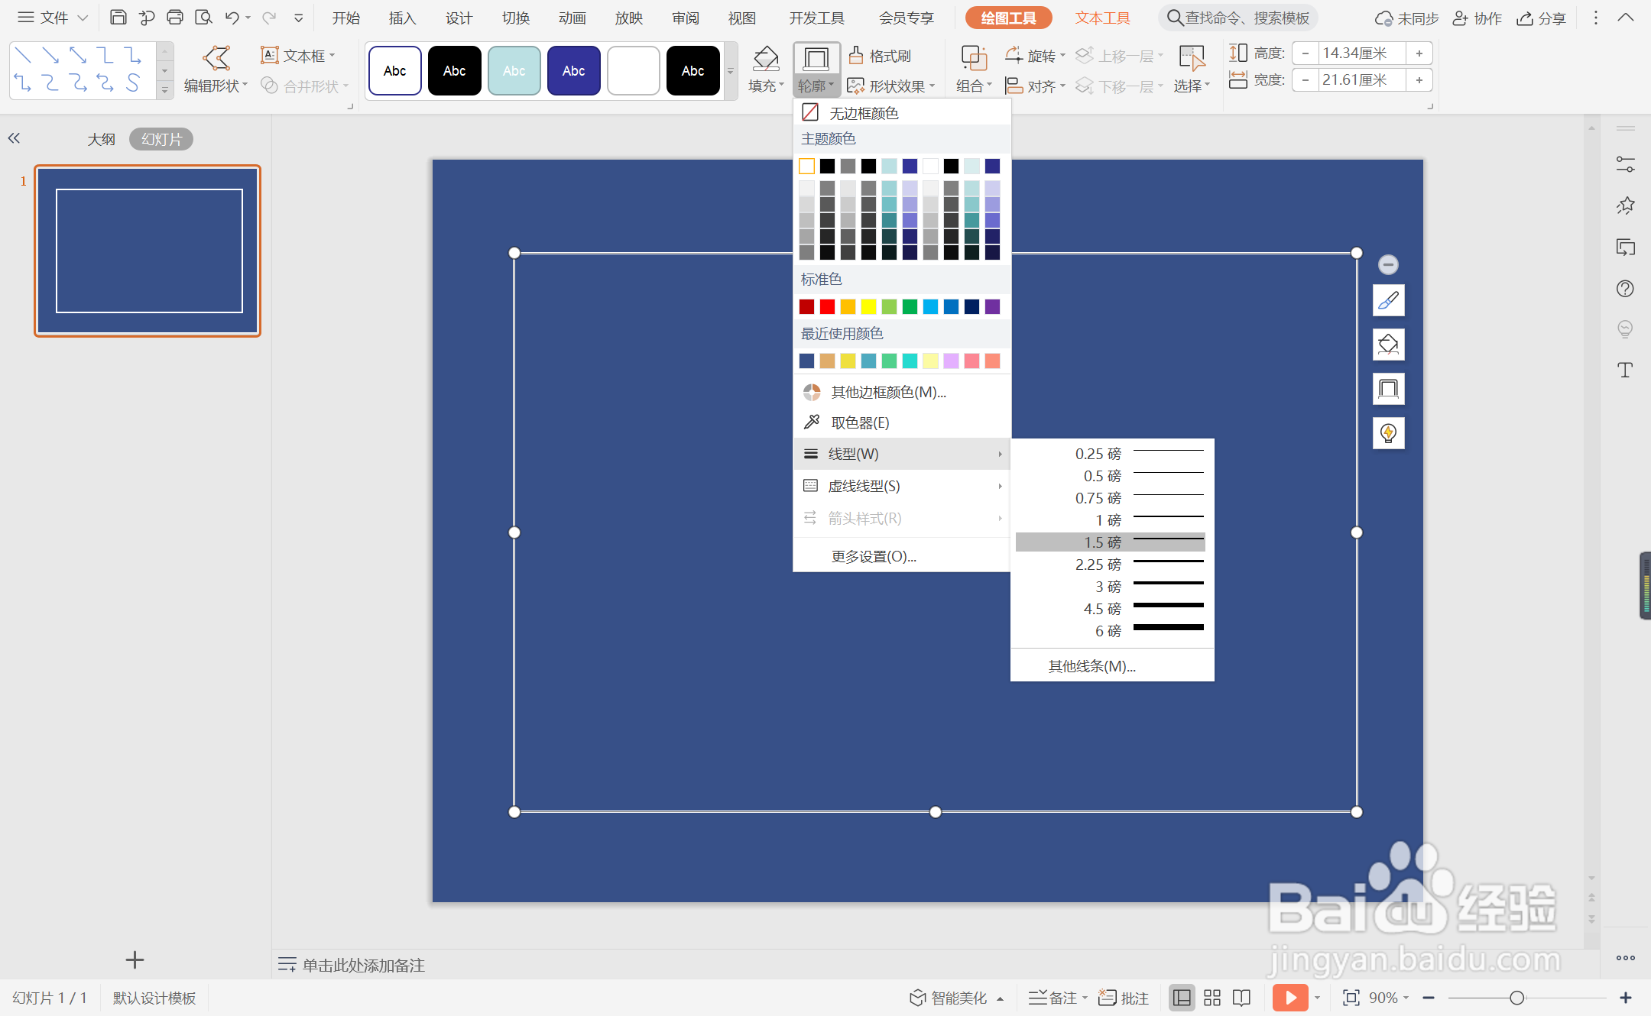Click the print icon in quick toolbar
The image size is (1651, 1016).
click(x=175, y=18)
